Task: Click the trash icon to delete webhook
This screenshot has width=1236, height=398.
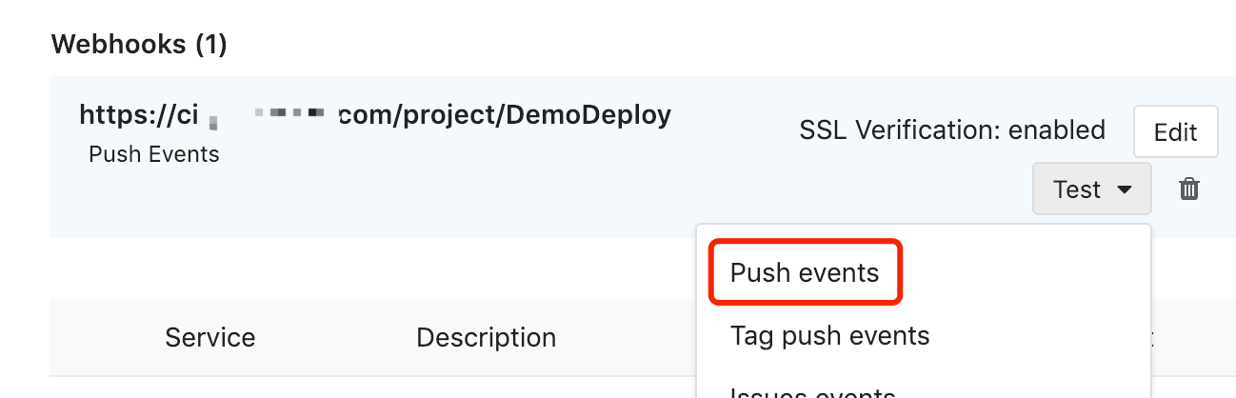Action: [x=1188, y=189]
